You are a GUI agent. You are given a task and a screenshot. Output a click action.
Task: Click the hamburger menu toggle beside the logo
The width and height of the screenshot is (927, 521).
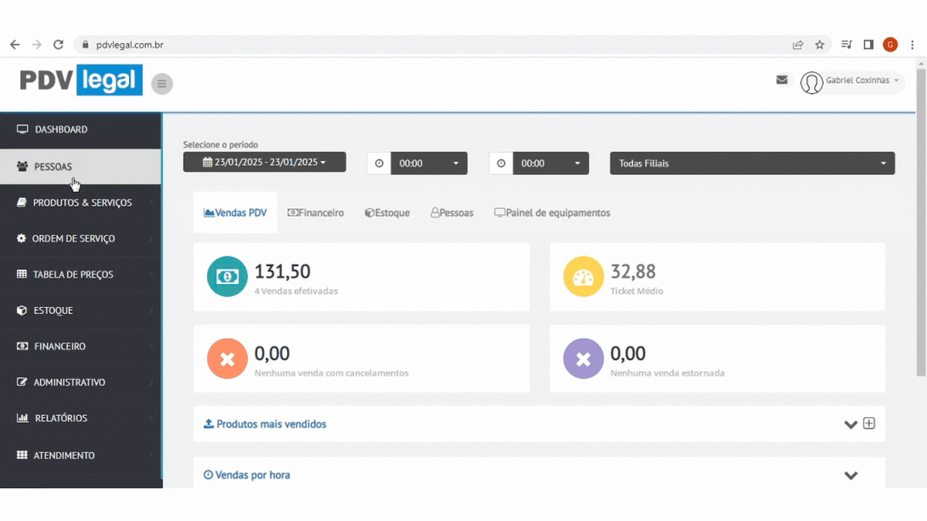162,84
